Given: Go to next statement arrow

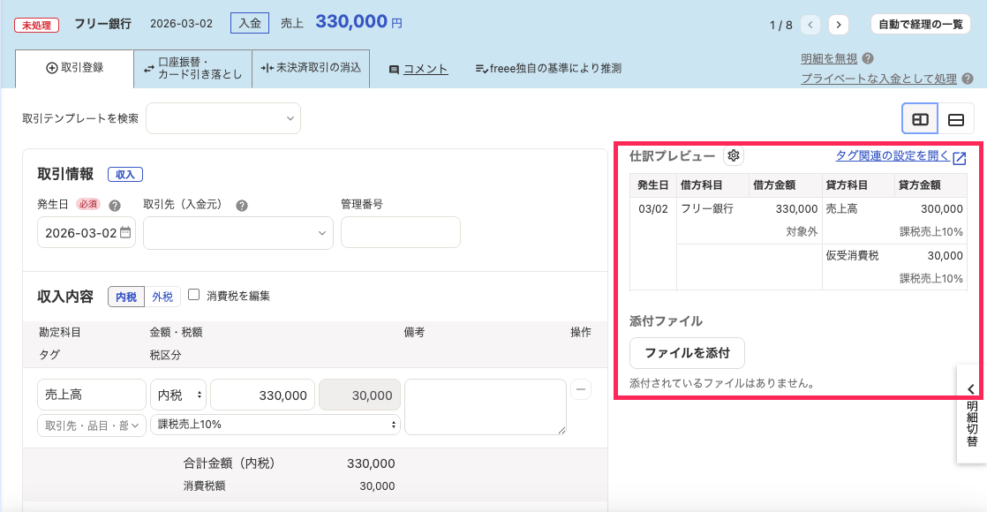Looking at the screenshot, I should (838, 25).
